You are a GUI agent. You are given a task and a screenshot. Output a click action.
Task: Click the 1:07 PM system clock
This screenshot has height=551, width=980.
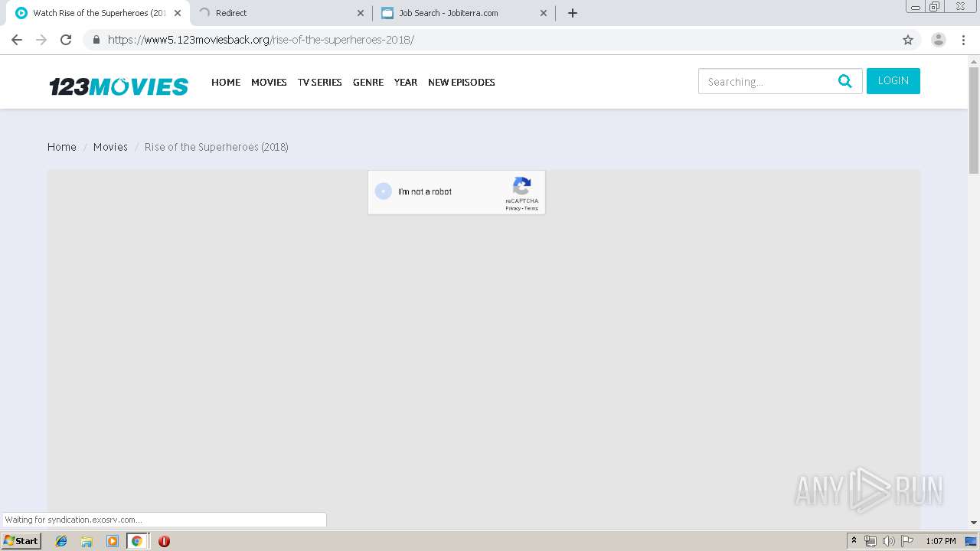[941, 541]
